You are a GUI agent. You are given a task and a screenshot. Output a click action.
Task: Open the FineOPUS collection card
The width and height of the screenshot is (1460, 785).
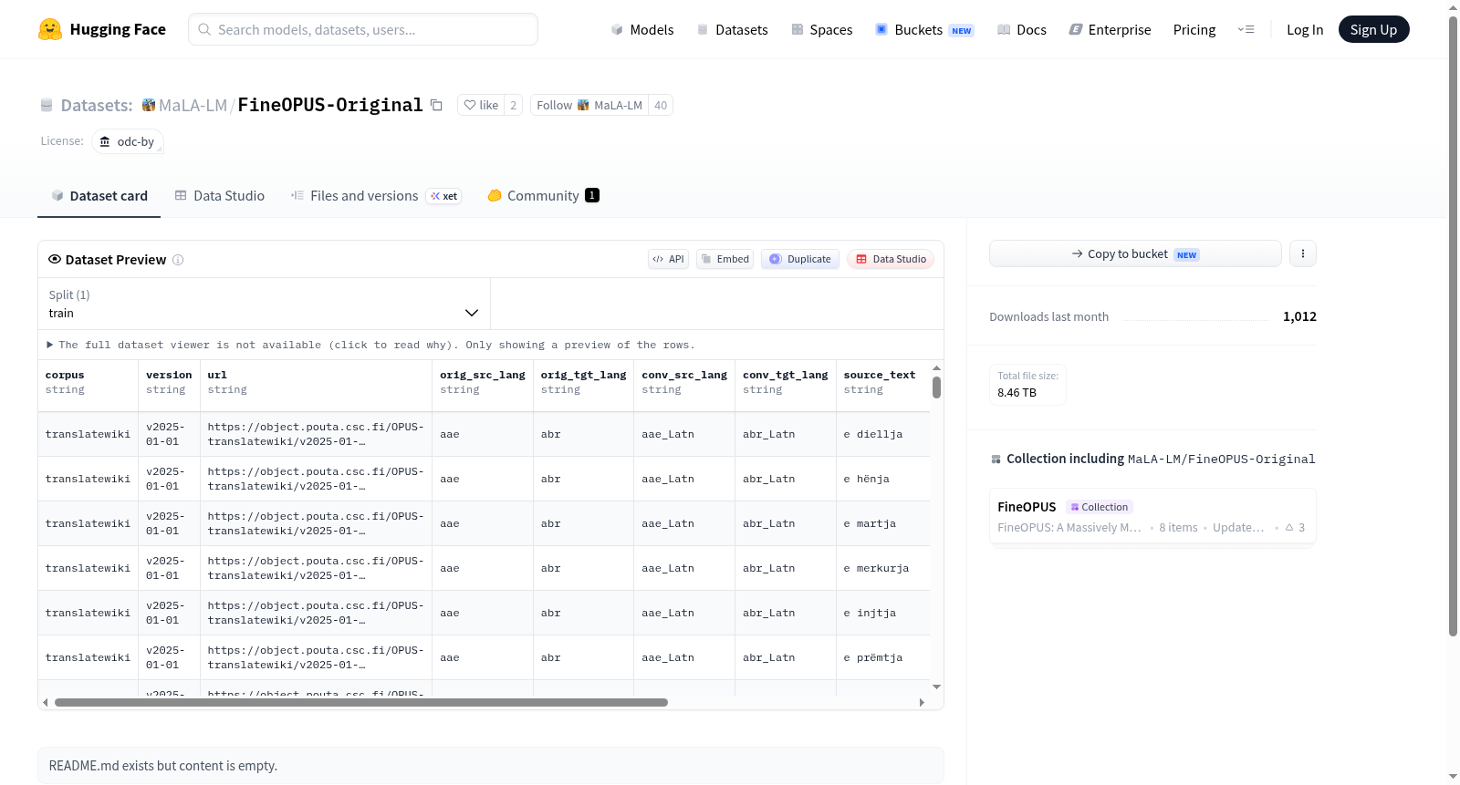[x=1152, y=516]
